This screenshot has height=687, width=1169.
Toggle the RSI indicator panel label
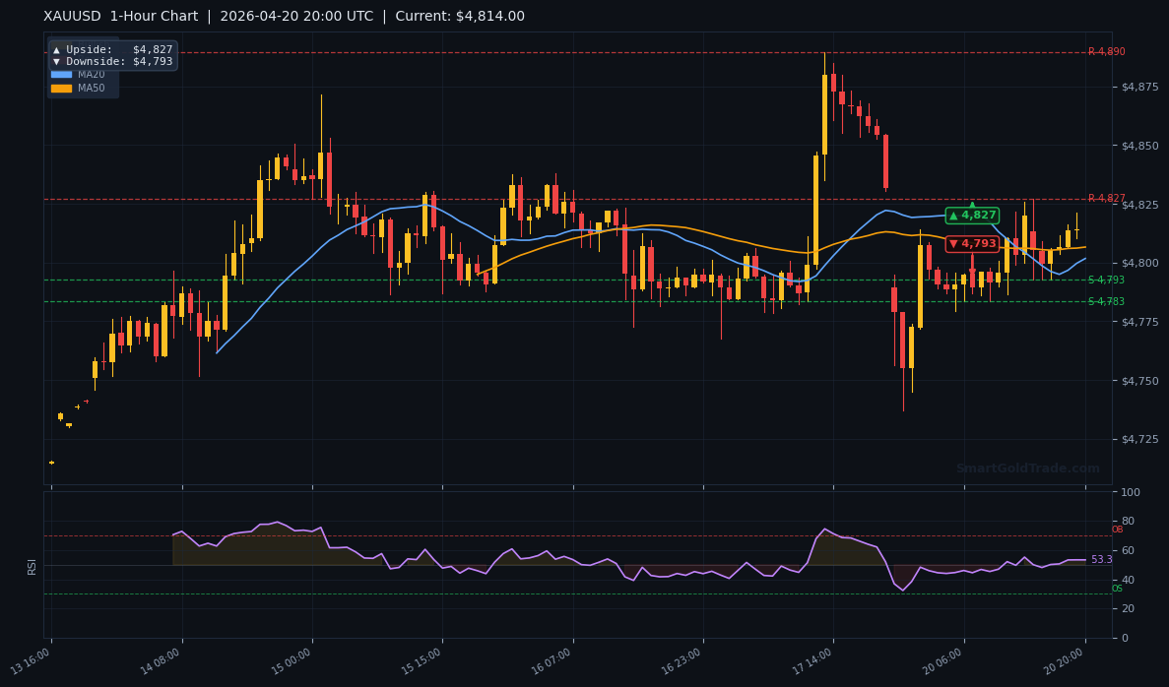32,566
